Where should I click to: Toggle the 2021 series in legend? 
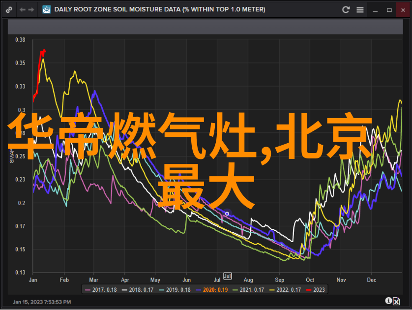pos(248,290)
